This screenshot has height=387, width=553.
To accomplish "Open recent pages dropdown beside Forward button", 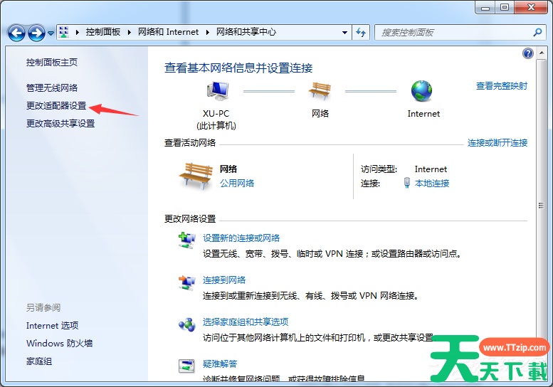I will point(51,33).
